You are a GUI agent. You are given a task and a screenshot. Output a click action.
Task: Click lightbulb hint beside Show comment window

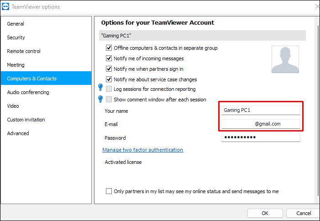[x=101, y=99]
